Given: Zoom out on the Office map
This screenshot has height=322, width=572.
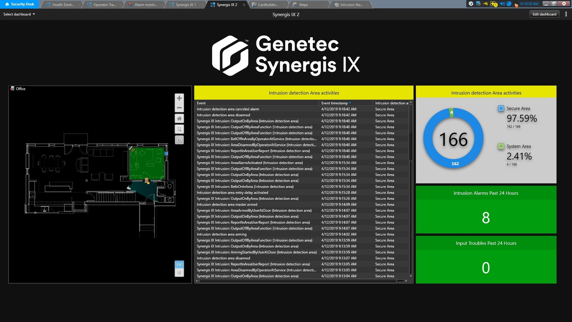Looking at the screenshot, I should click(x=179, y=108).
